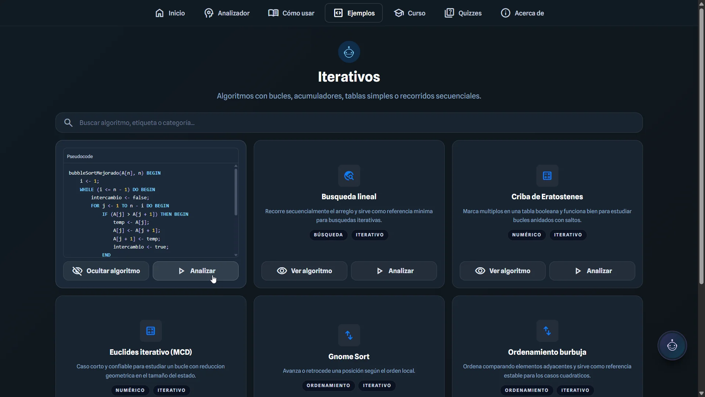Go to the Ejemplos tab
Viewport: 705px width, 397px height.
(354, 13)
